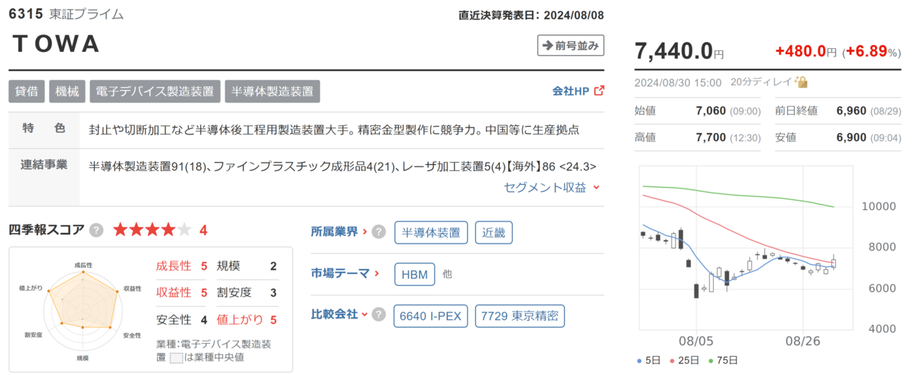Select the 機械 tag
Image resolution: width=917 pixels, height=375 pixels.
(67, 91)
